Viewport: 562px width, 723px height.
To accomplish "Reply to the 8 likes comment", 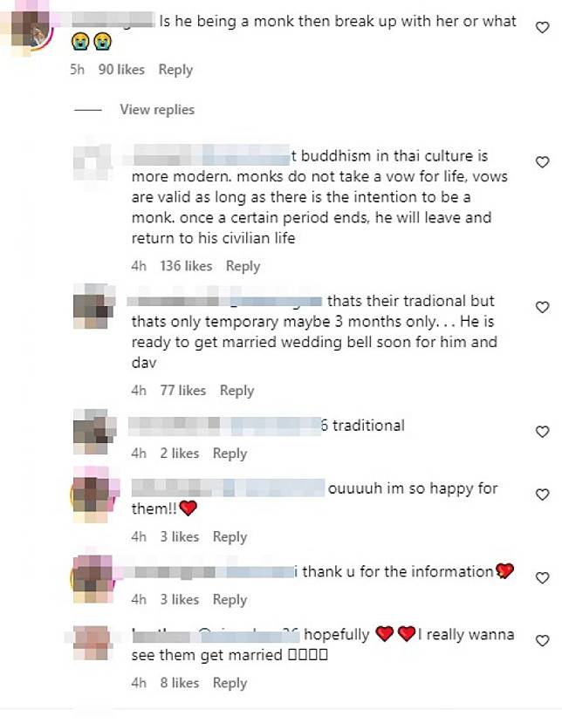I will pyautogui.click(x=230, y=683).
